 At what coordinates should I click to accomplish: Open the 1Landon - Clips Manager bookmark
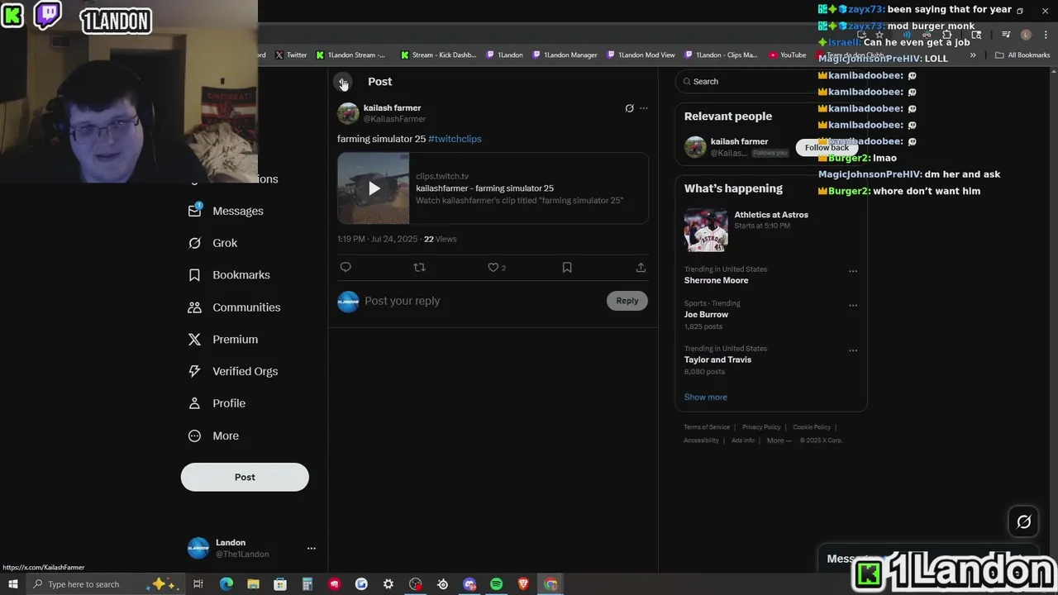click(721, 55)
